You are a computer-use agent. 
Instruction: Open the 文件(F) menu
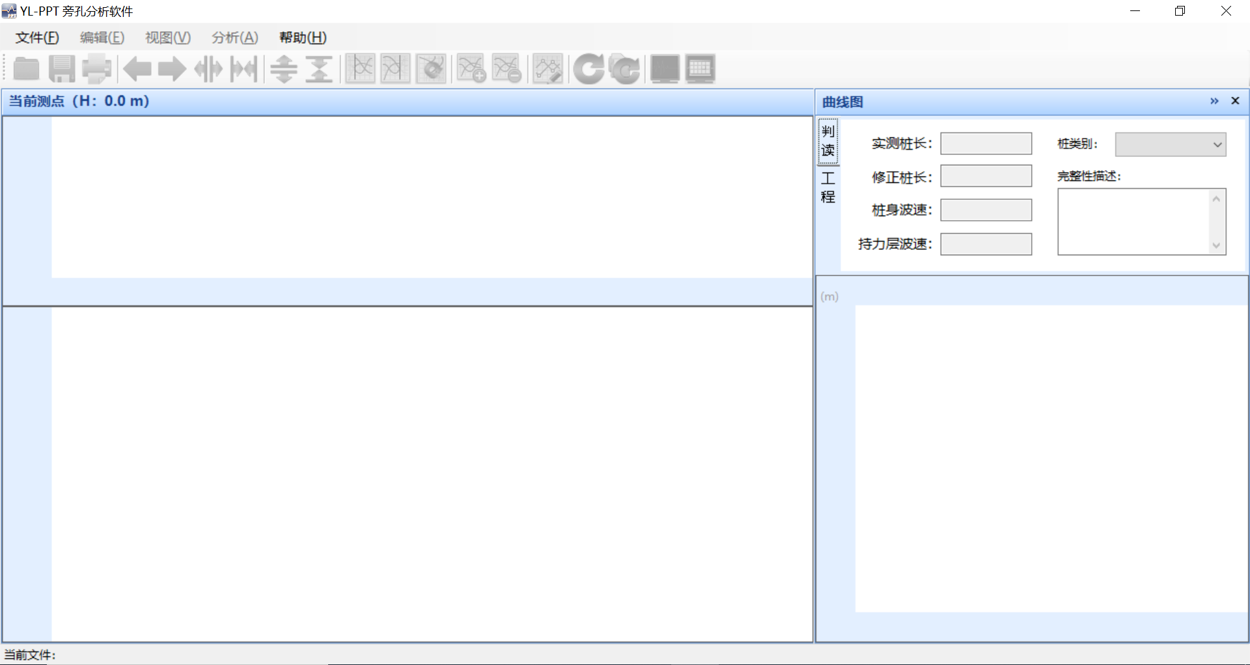point(37,38)
